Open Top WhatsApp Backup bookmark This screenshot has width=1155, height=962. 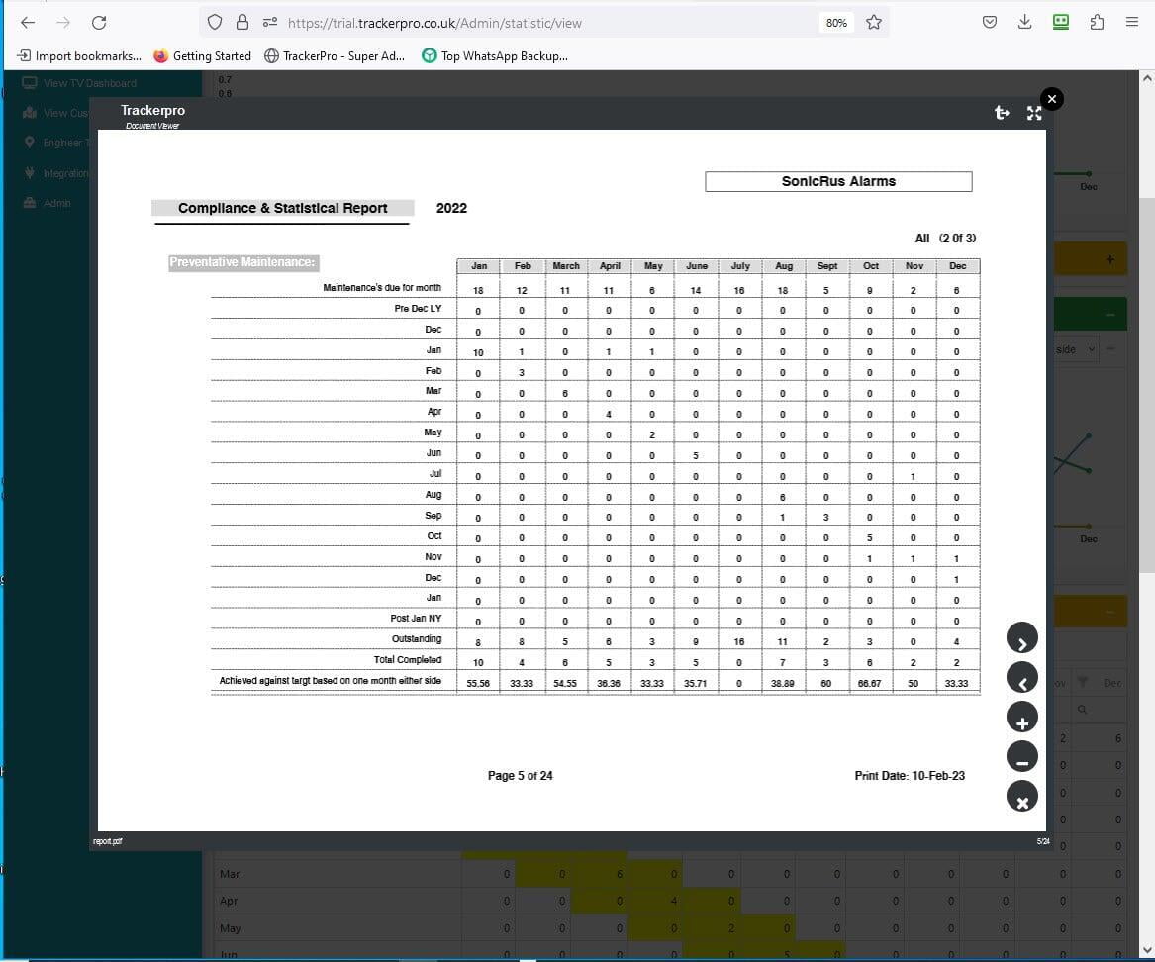click(495, 56)
